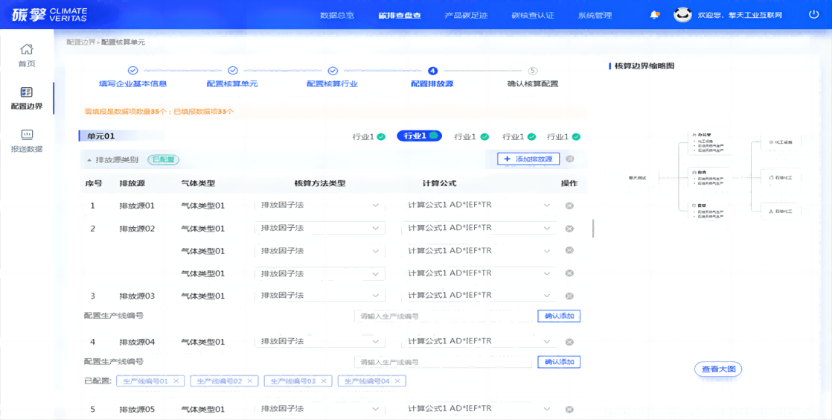Open 系统管理 in top navigation

595,16
